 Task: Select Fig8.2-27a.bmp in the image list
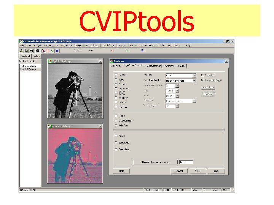click(30, 66)
